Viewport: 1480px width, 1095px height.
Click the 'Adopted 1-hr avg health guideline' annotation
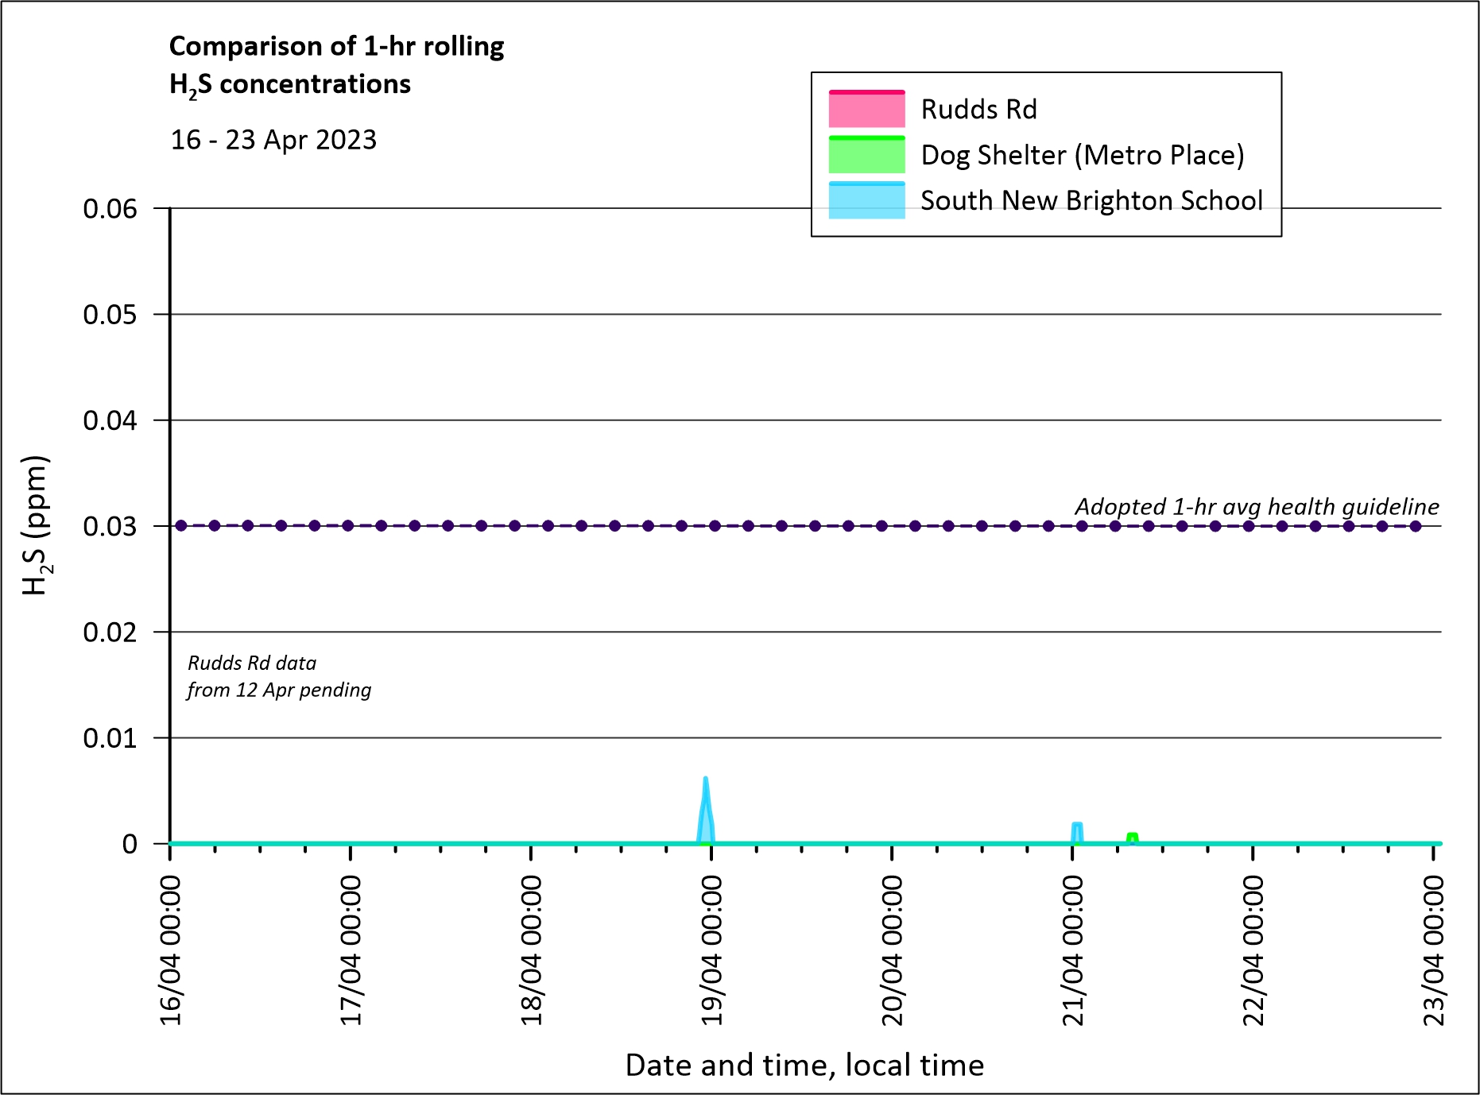pos(1257,506)
